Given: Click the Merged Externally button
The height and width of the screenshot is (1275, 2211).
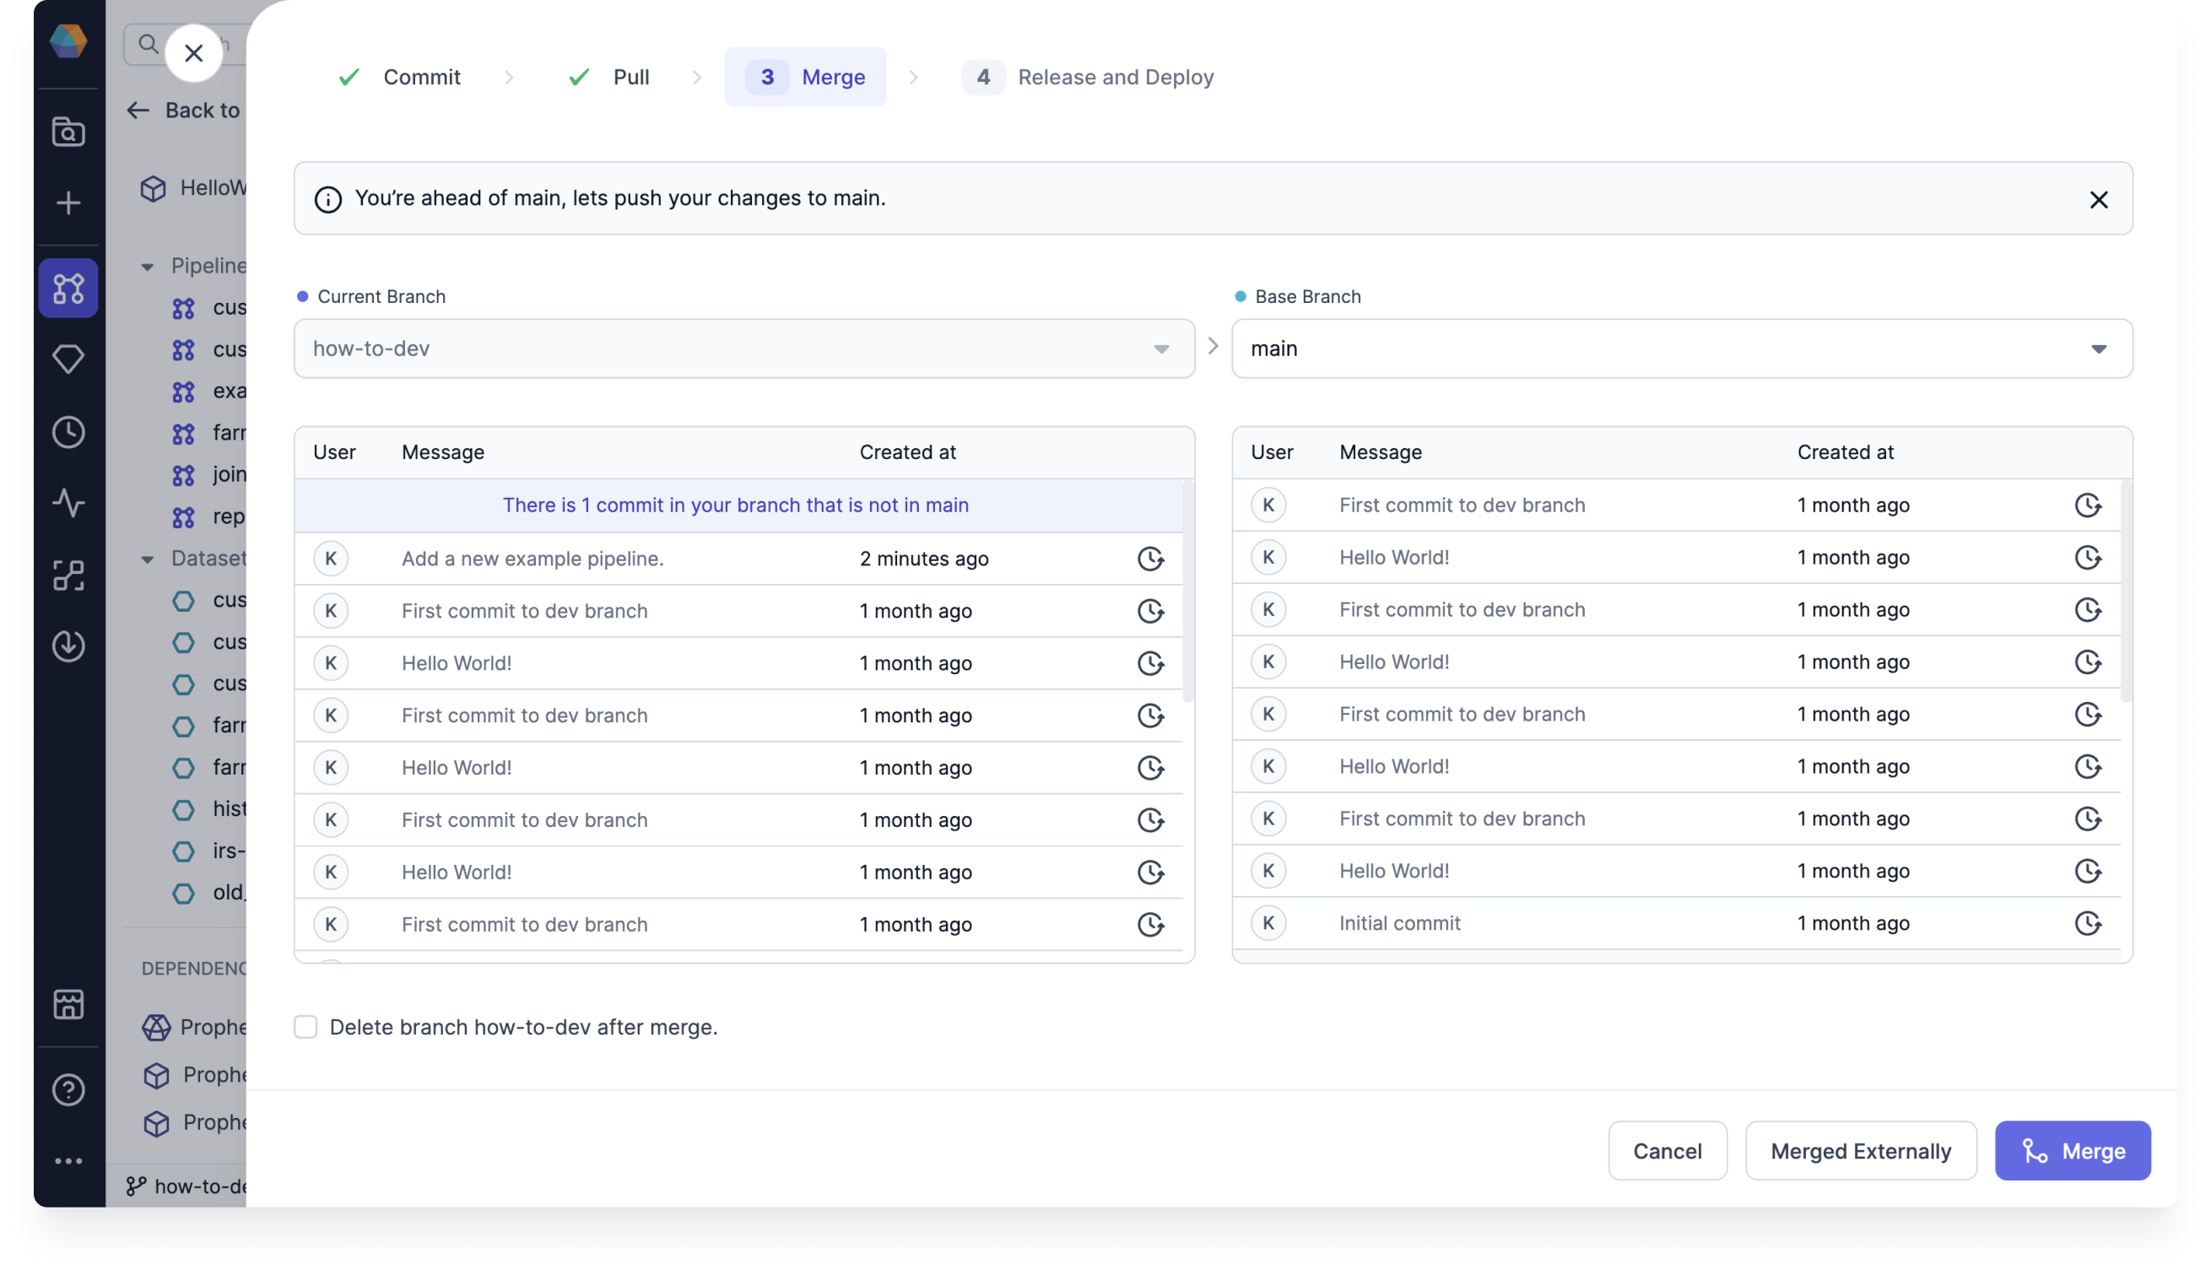Looking at the screenshot, I should point(1860,1149).
